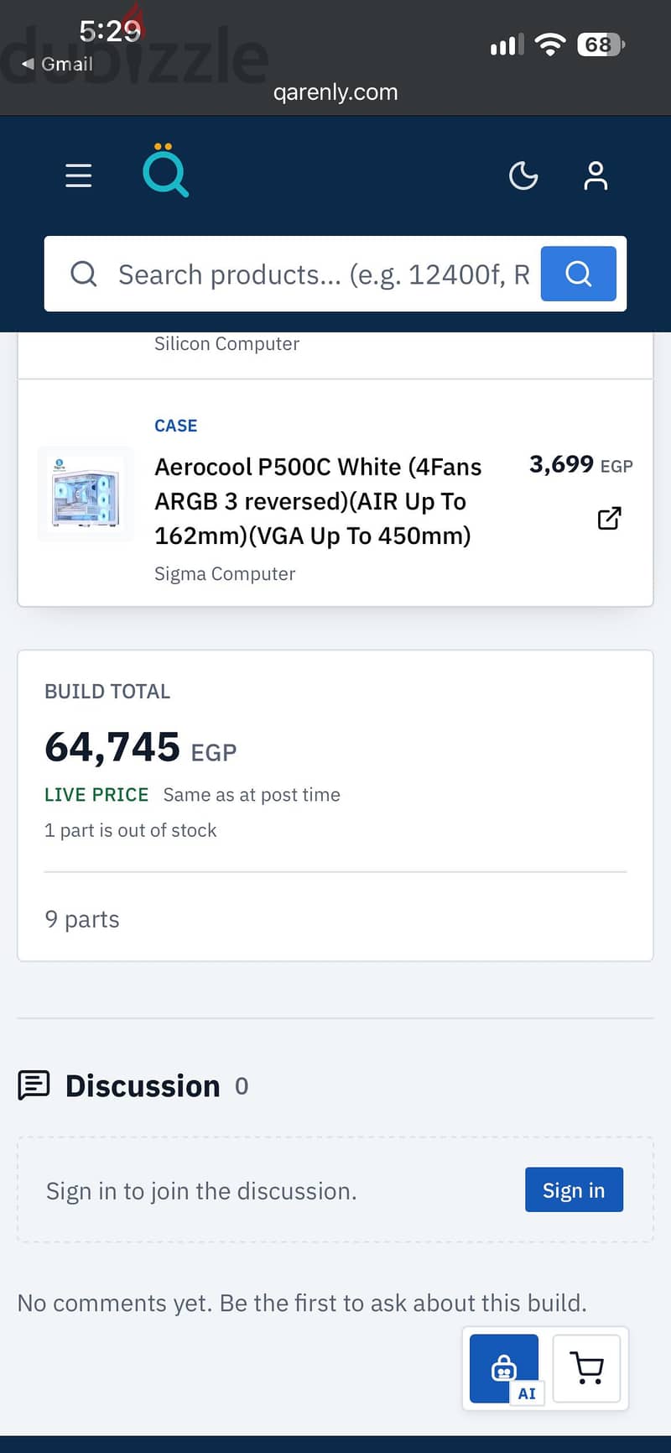Tap the battery indicator in status bar
This screenshot has height=1453, width=671.
(x=601, y=44)
